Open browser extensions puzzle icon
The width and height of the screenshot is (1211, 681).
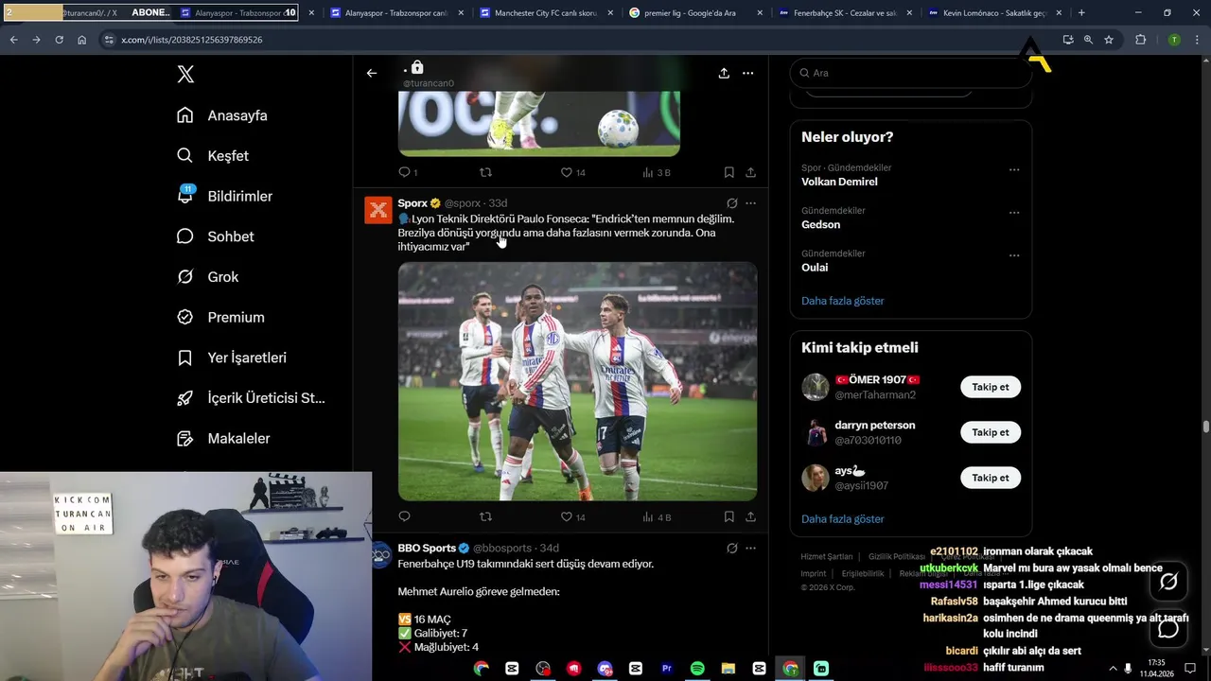[1140, 40]
